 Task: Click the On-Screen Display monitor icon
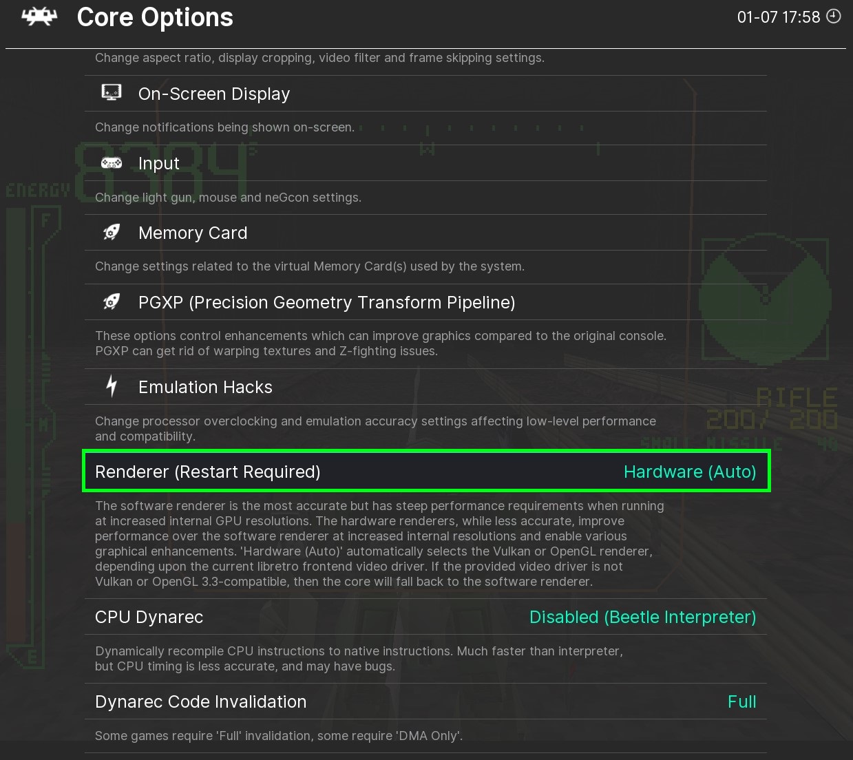(112, 92)
